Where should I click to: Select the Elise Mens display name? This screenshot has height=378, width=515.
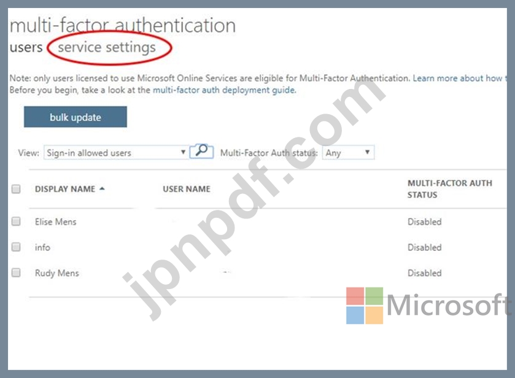tap(55, 222)
